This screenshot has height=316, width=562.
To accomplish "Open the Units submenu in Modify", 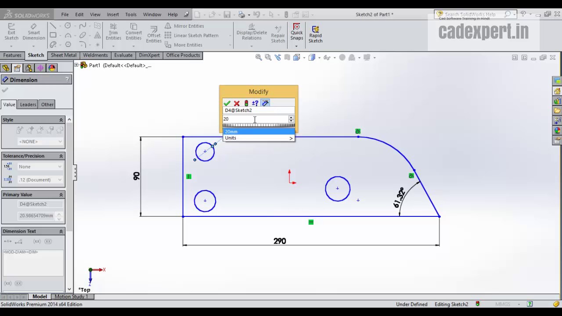I will pyautogui.click(x=259, y=138).
